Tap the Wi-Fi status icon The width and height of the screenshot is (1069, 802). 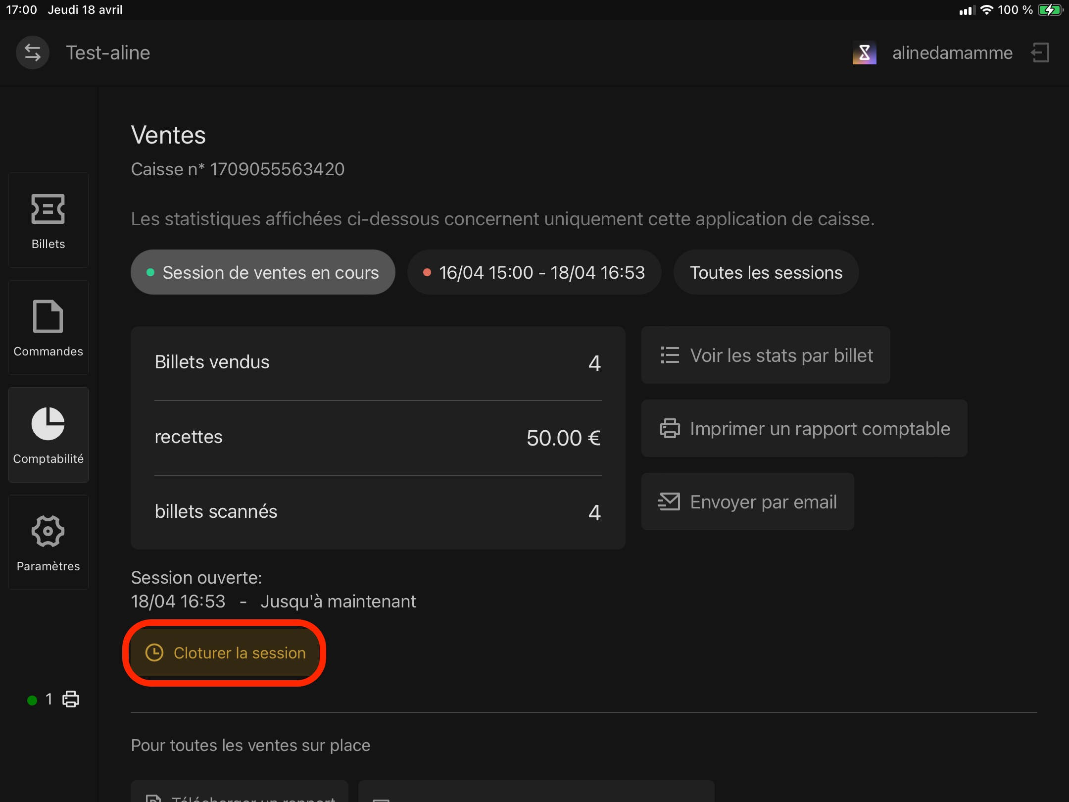[986, 10]
